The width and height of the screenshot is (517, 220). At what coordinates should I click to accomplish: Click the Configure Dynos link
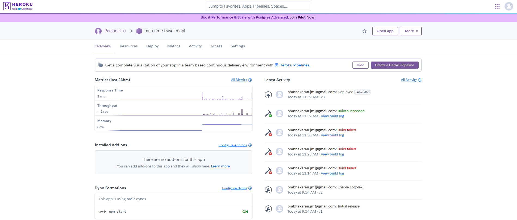[x=234, y=188]
